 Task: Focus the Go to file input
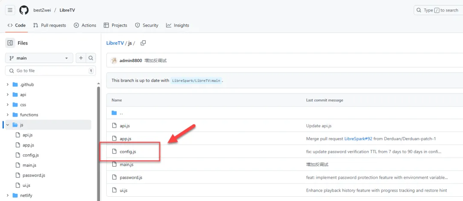click(x=51, y=71)
